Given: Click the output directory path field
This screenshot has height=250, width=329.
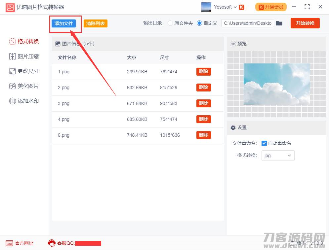Looking at the screenshot, I should [248, 23].
